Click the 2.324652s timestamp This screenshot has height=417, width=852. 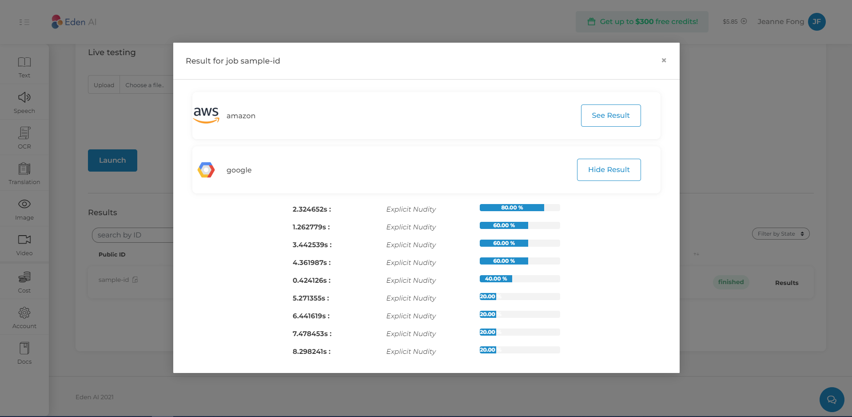(x=312, y=209)
